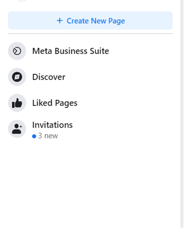Click the vertical scrollbar on the right edge
Viewport: 184px width, 228px height.
[182, 114]
